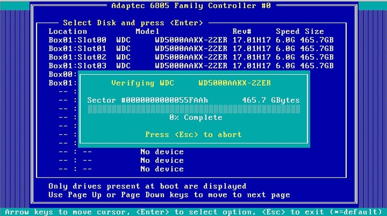Click the 'Verifying WDC' dialog title

click(x=191, y=82)
